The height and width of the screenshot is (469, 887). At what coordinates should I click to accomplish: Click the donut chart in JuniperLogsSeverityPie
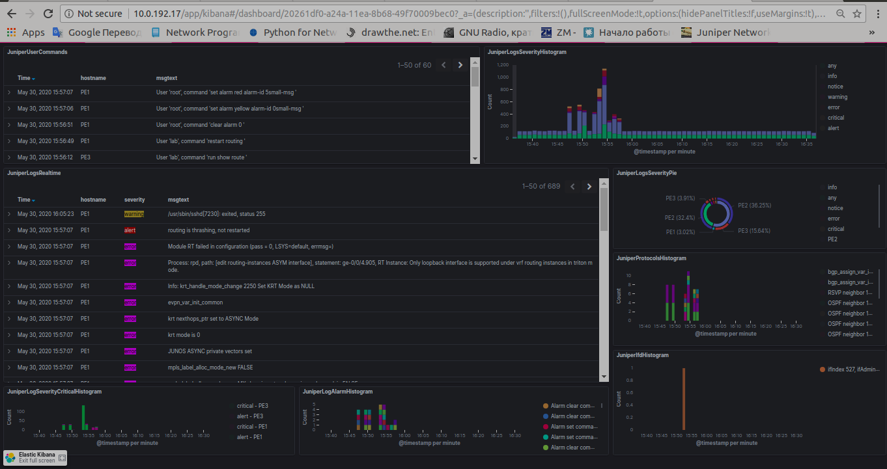tap(716, 213)
